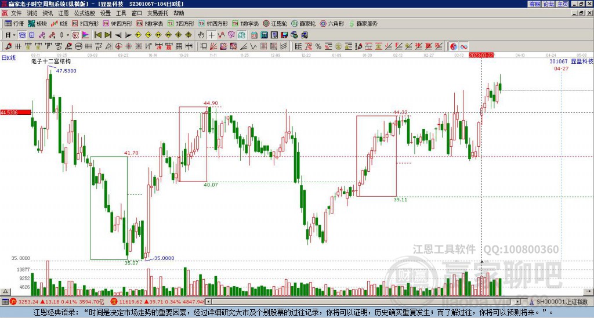This screenshot has height=318, width=594.
Task: Click the 11619.62 Shenzhen index value
Action: [x=130, y=302]
